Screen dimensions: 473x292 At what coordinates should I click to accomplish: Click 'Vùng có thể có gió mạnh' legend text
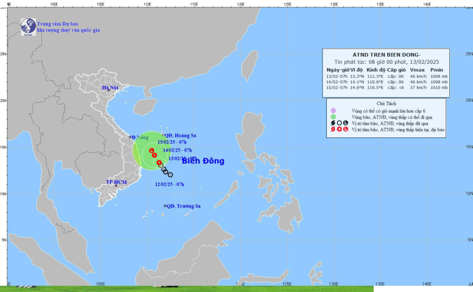[x=388, y=111]
